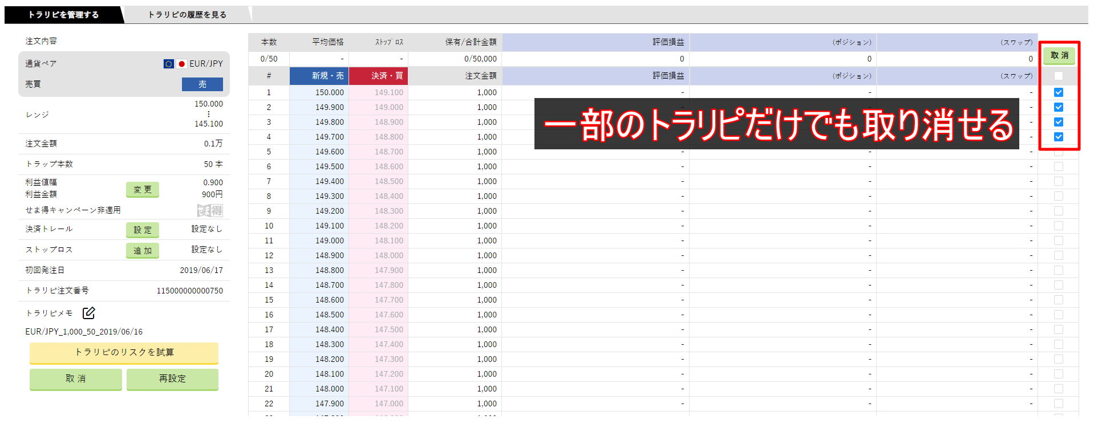Open トラリピのリスクを試算 calculator
Image resolution: width=1094 pixels, height=428 pixels.
coord(124,353)
